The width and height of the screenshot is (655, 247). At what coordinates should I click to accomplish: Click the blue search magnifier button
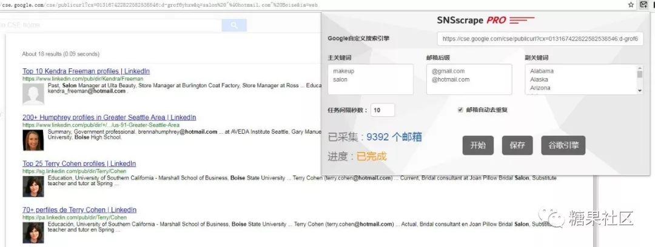click(x=234, y=25)
